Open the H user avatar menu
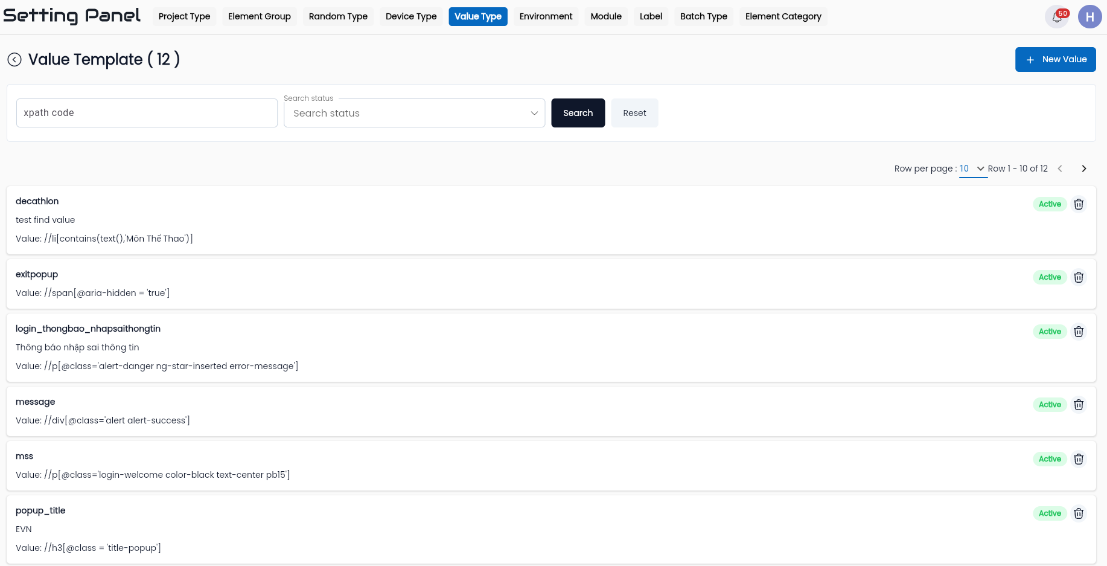 tap(1089, 16)
